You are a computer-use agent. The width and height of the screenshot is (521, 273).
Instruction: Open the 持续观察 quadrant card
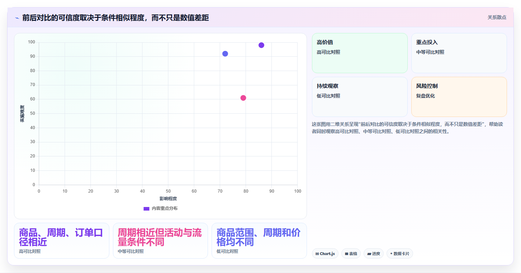coord(360,97)
